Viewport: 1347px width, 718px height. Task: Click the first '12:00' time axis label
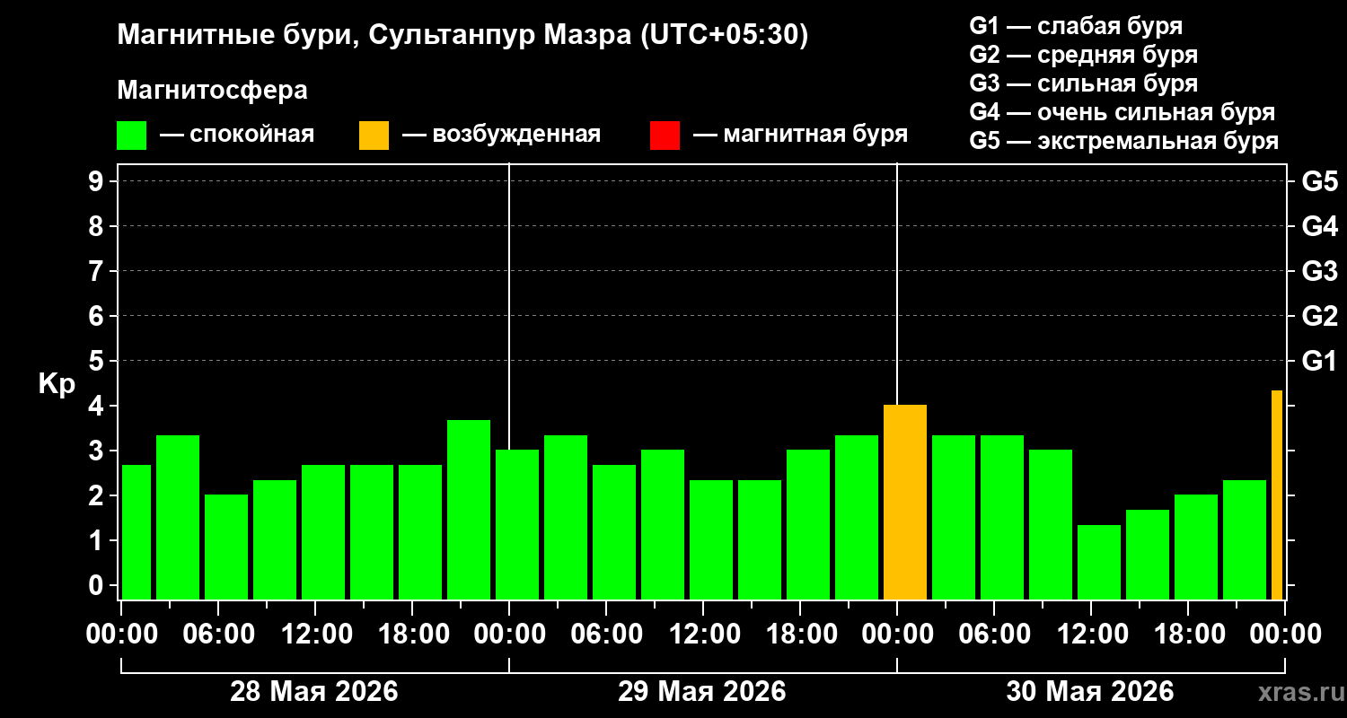[x=315, y=634]
